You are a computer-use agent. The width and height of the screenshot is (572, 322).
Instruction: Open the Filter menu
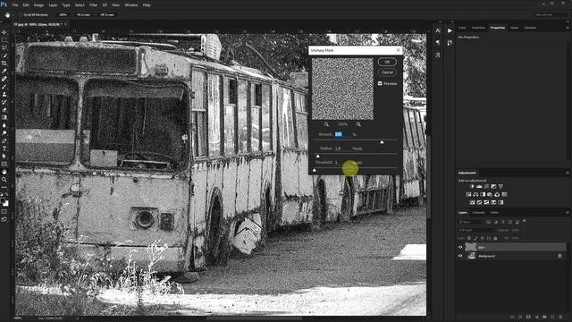click(x=93, y=5)
